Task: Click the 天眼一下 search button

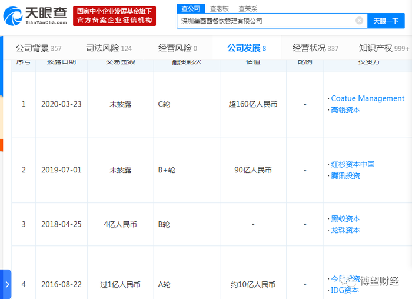Action: click(x=386, y=21)
